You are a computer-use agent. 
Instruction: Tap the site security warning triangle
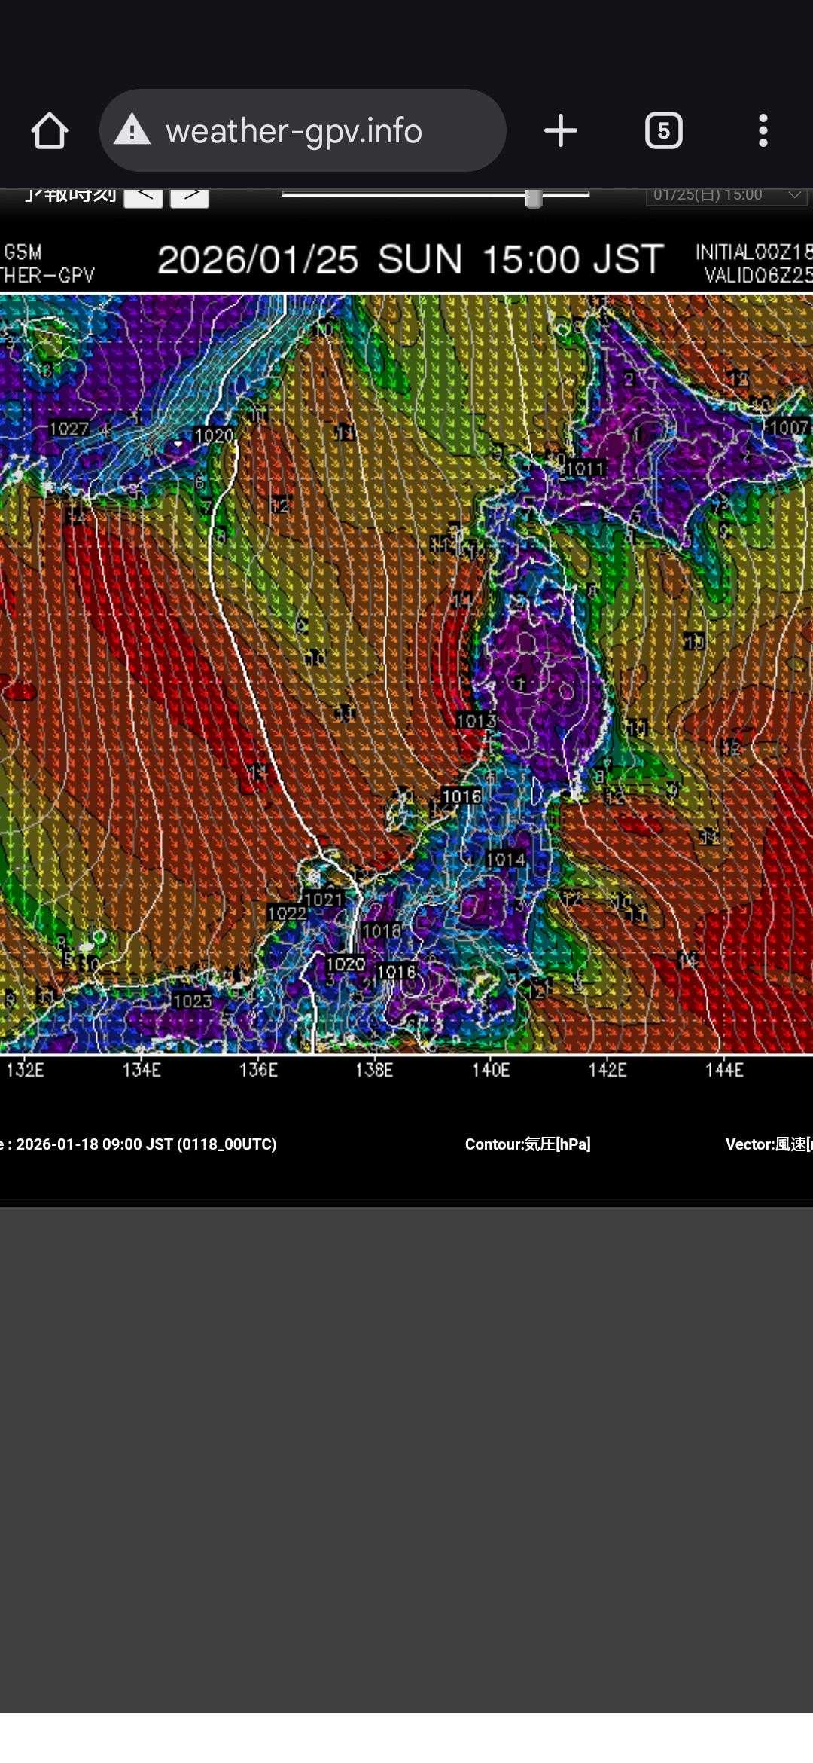[132, 130]
